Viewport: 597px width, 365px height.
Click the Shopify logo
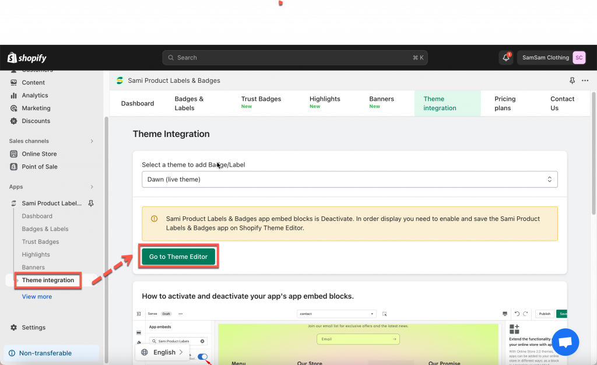[x=27, y=58]
